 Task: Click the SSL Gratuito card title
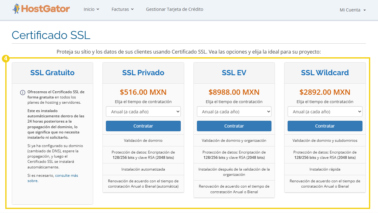pos(52,73)
